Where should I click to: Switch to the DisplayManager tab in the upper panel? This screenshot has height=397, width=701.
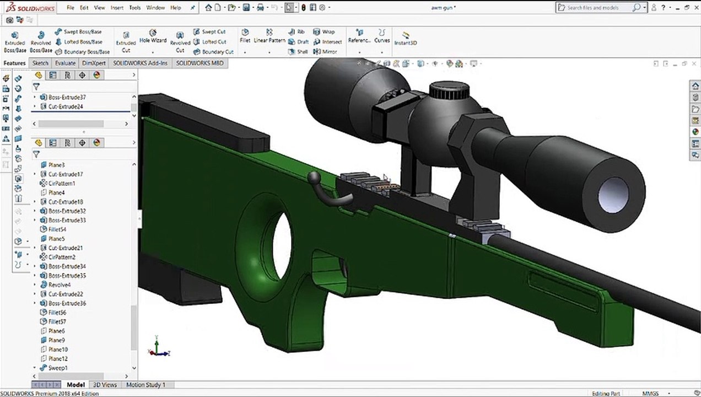coord(97,75)
